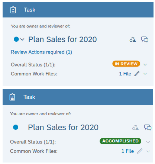Open discussion bubbles icon in the Accomplished task
Screen dimensions: 155x164
(148, 128)
